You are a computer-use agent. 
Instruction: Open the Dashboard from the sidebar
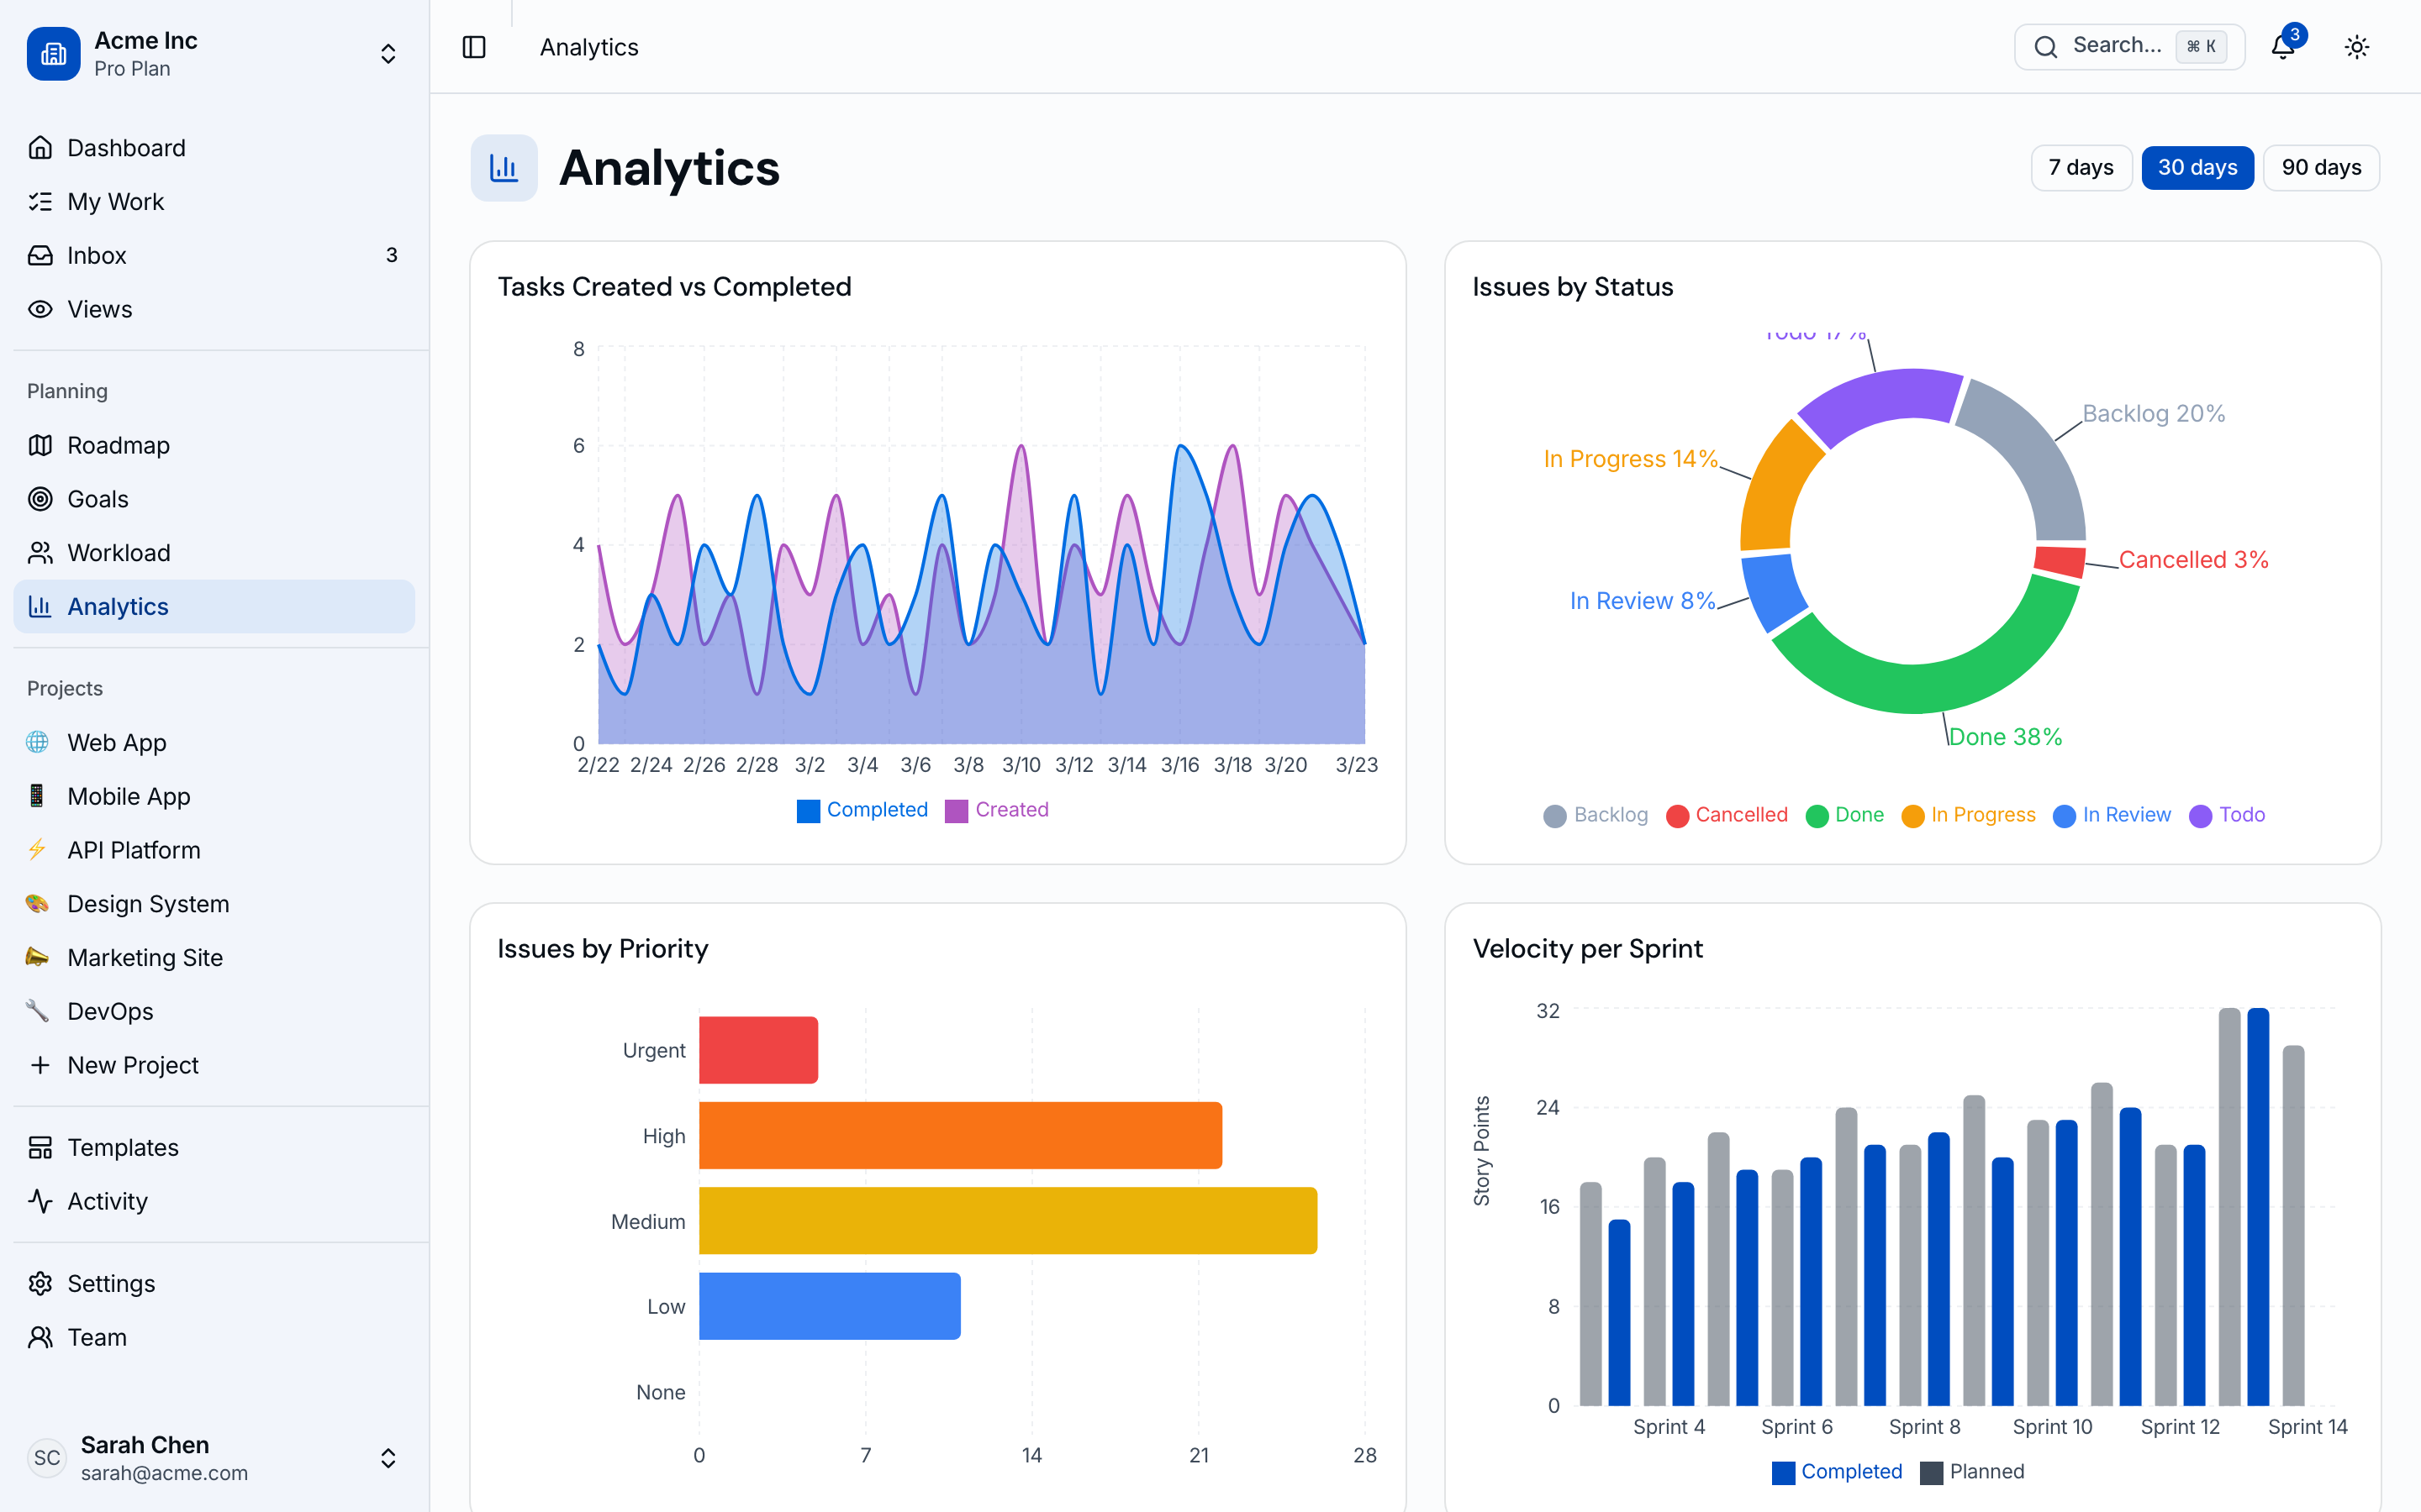(125, 147)
